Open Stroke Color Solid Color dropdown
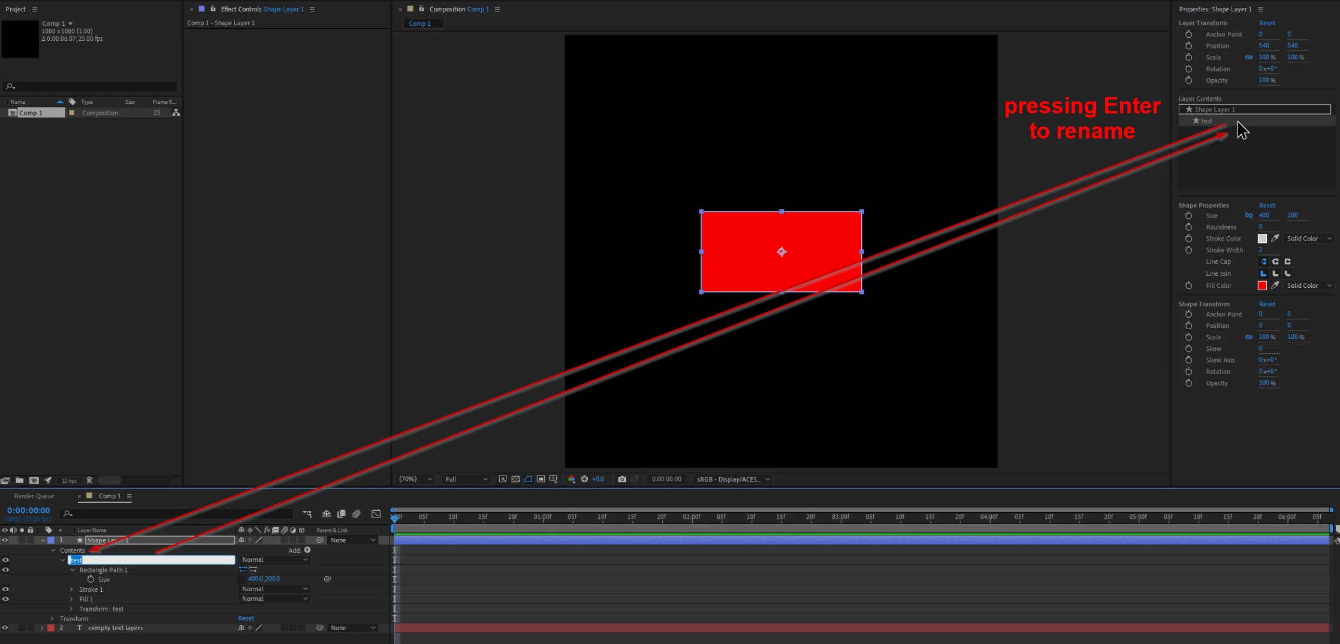The width and height of the screenshot is (1340, 644). coord(1309,239)
